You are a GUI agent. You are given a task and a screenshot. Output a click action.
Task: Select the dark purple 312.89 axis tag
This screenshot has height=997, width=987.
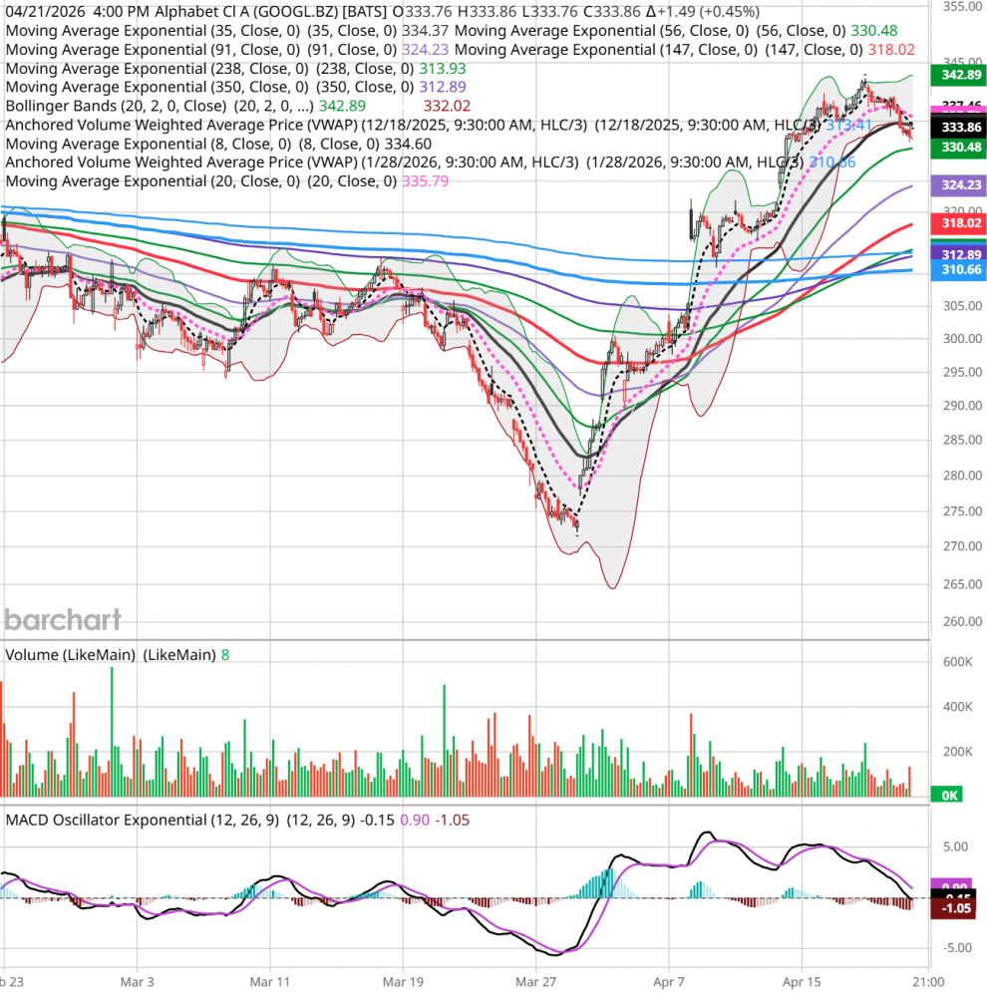(958, 254)
